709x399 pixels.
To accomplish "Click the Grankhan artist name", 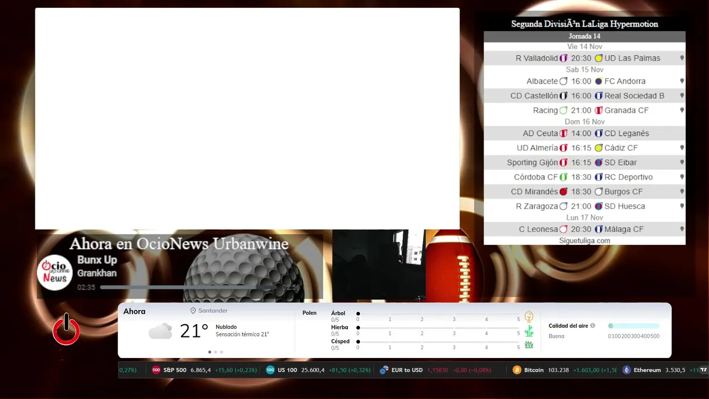I will click(97, 273).
